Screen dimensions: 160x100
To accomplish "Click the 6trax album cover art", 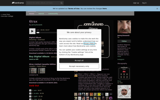I will 94,40.
